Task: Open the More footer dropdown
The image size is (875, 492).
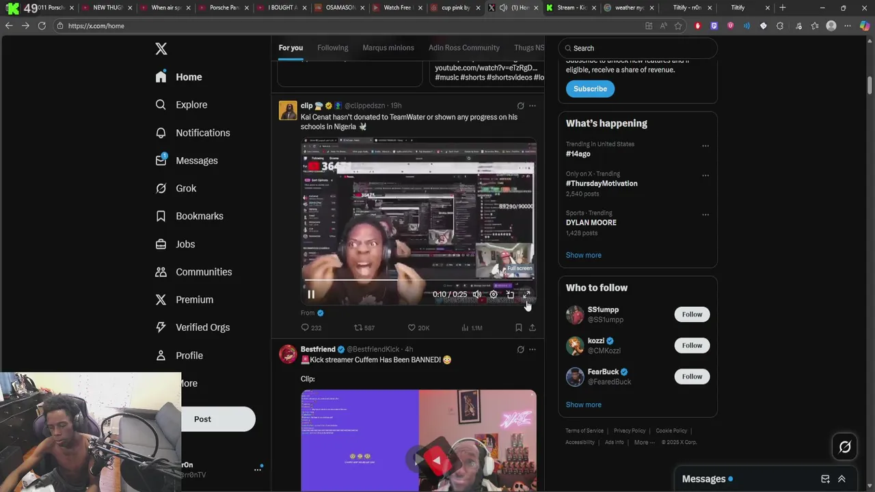Action: (645, 442)
